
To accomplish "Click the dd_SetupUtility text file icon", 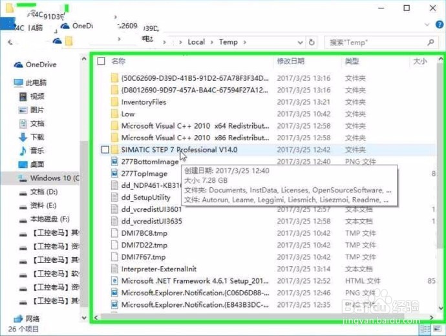I will pyautogui.click(x=114, y=197).
